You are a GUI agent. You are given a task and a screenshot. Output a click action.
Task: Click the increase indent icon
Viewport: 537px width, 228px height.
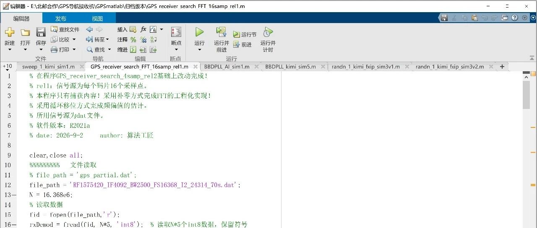143,49
